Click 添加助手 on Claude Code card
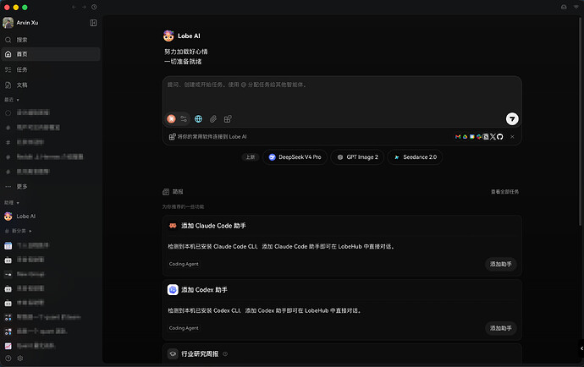This screenshot has height=367, width=584. coord(500,264)
